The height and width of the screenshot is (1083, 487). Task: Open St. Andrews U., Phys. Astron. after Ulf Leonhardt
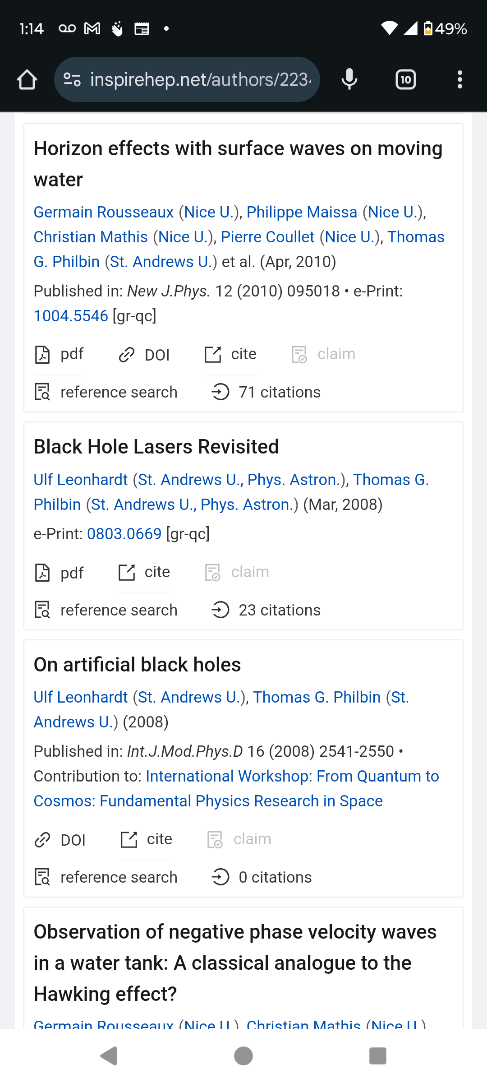pyautogui.click(x=239, y=480)
